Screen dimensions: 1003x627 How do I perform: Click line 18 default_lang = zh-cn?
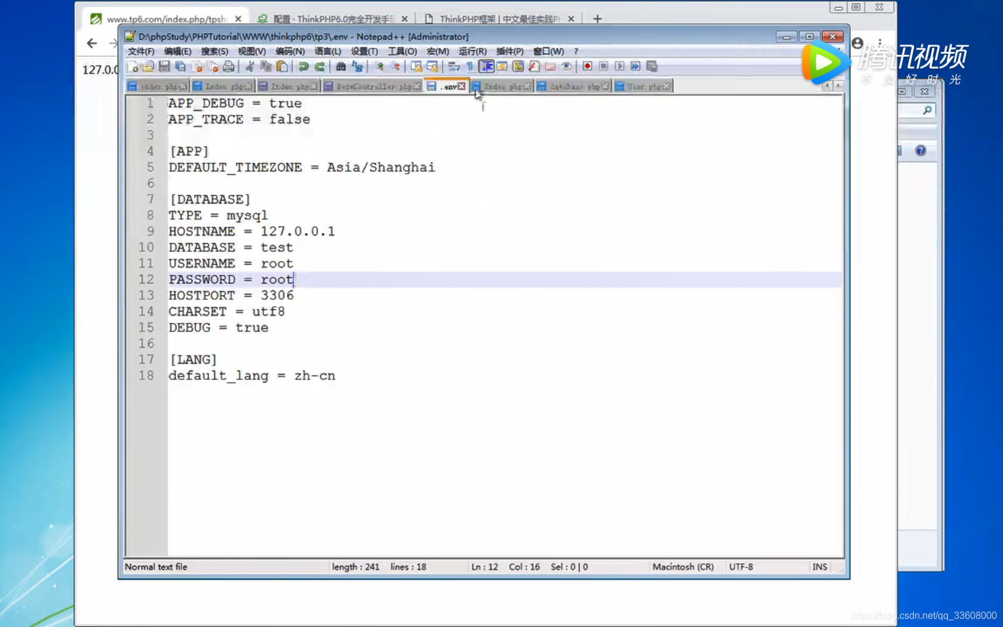[251, 376]
